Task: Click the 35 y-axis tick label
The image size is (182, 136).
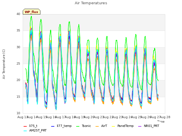Action: coord(18,31)
